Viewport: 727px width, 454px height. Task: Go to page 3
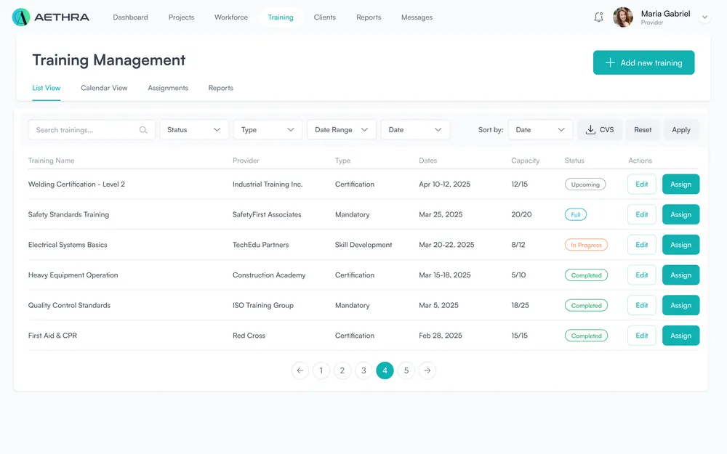coord(363,370)
